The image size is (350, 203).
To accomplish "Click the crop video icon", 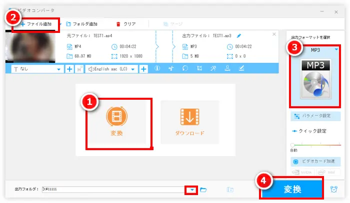I will point(199,69).
